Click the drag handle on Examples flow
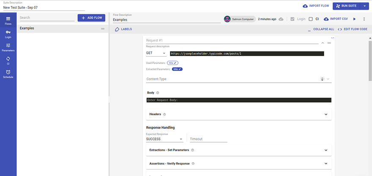This screenshot has width=372, height=176. coord(103,29)
